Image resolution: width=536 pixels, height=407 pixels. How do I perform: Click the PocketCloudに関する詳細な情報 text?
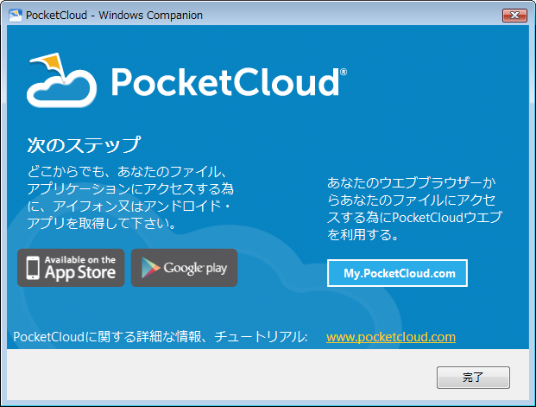pos(161,337)
